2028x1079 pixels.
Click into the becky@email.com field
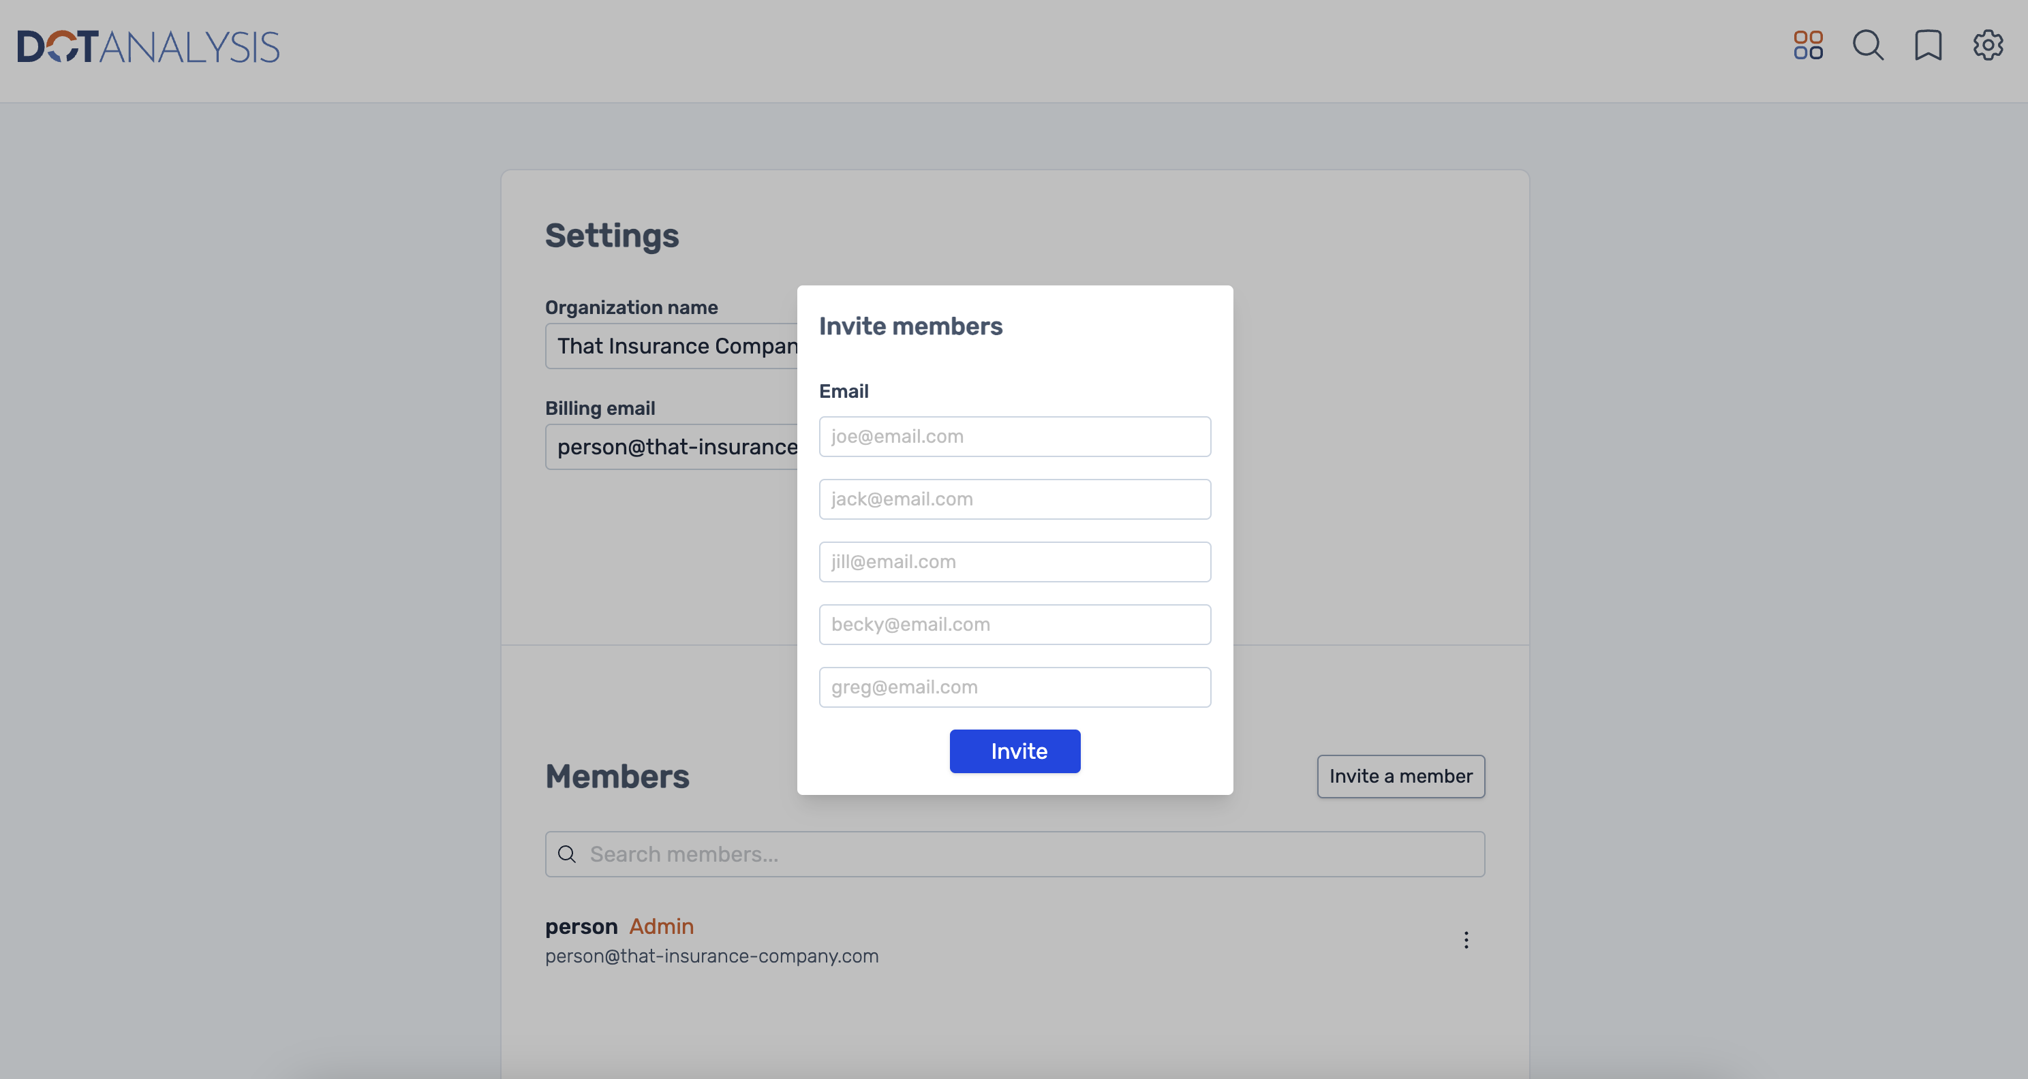(1014, 624)
